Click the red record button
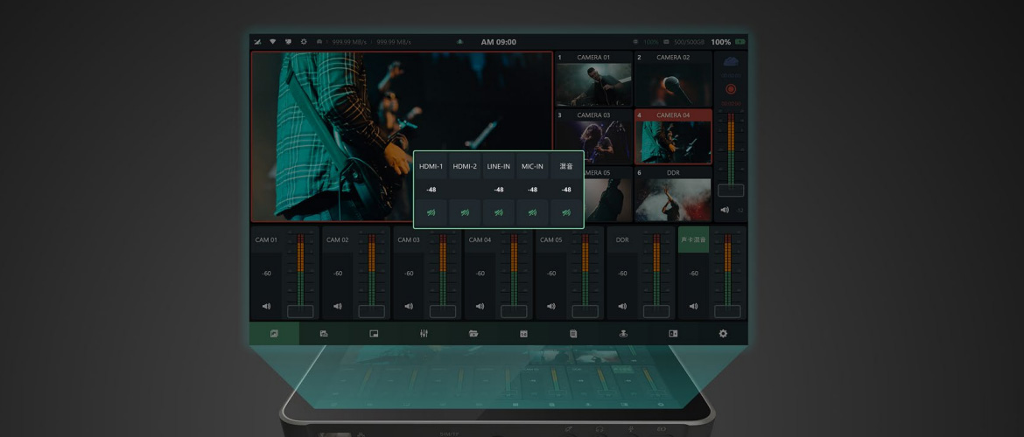This screenshot has height=437, width=1024. point(731,89)
